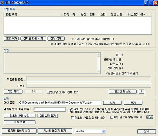Viewport: 158px width, 136px height.
Task: Click the log box scroll up arrow
Action: pyautogui.click(x=99, y=55)
